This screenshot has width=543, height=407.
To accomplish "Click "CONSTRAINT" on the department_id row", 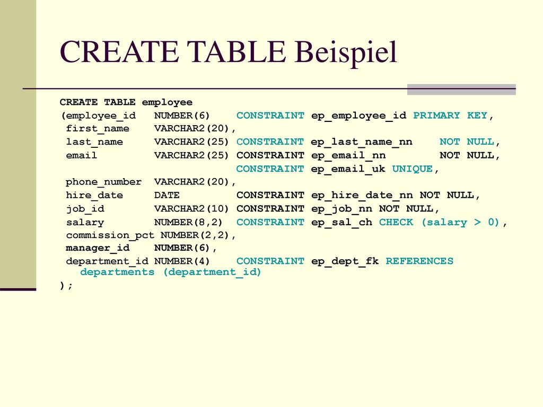I will (x=270, y=261).
